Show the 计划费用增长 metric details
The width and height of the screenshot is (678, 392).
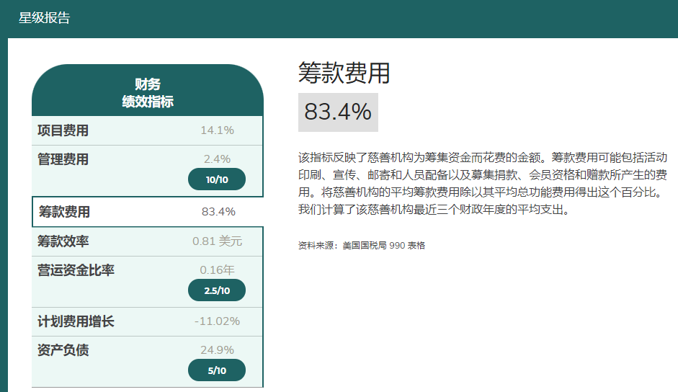(x=76, y=321)
